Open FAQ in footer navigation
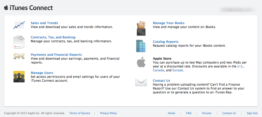The width and height of the screenshot is (262, 117). tap(189, 113)
